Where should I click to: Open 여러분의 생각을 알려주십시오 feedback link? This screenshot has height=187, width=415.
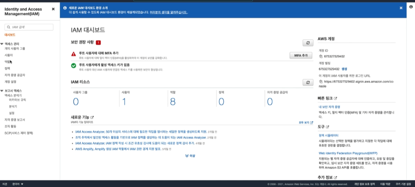169,12
